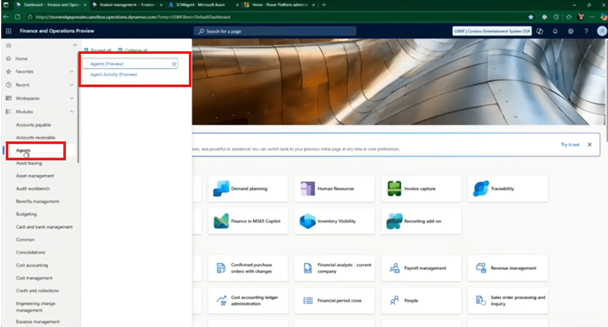This screenshot has height=327, width=608.
Task: Open the USMF company picker
Action: [492, 31]
